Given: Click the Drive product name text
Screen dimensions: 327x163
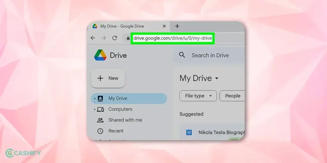Looking at the screenshot, I should (118, 55).
